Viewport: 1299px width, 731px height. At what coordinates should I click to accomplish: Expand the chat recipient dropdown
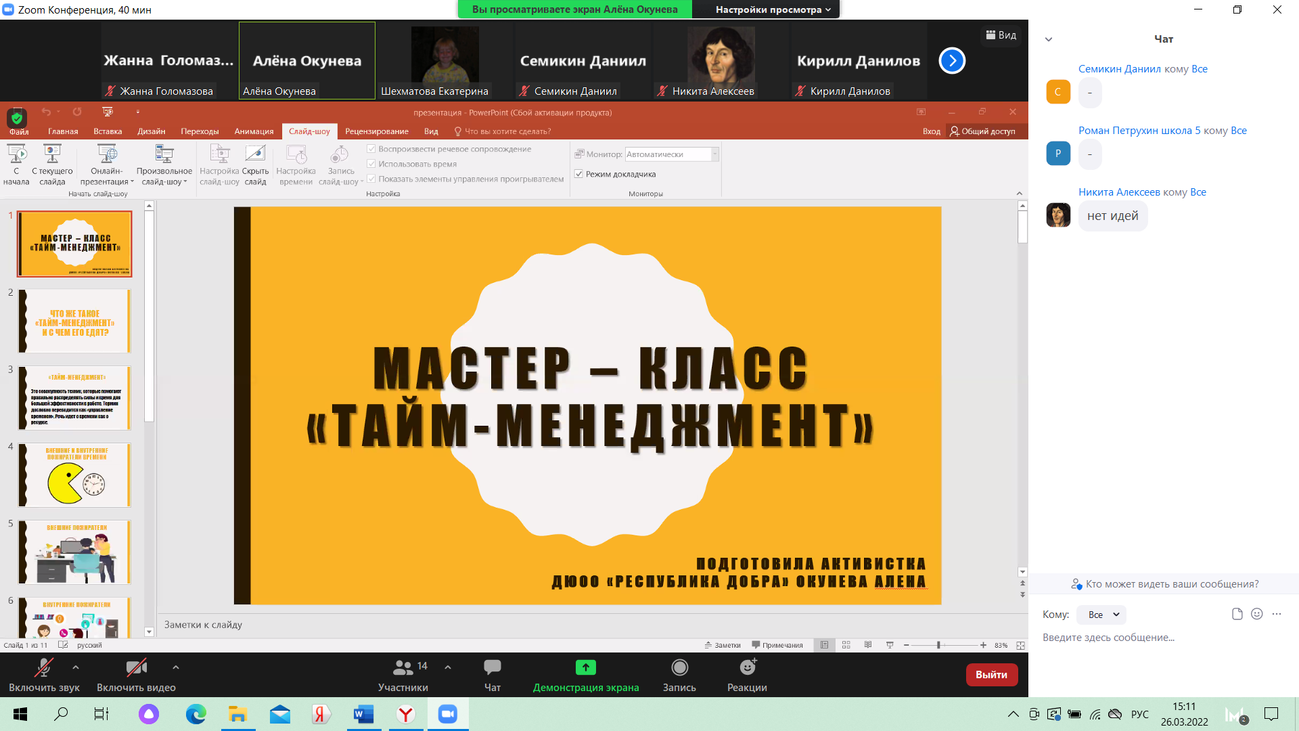pyautogui.click(x=1103, y=615)
